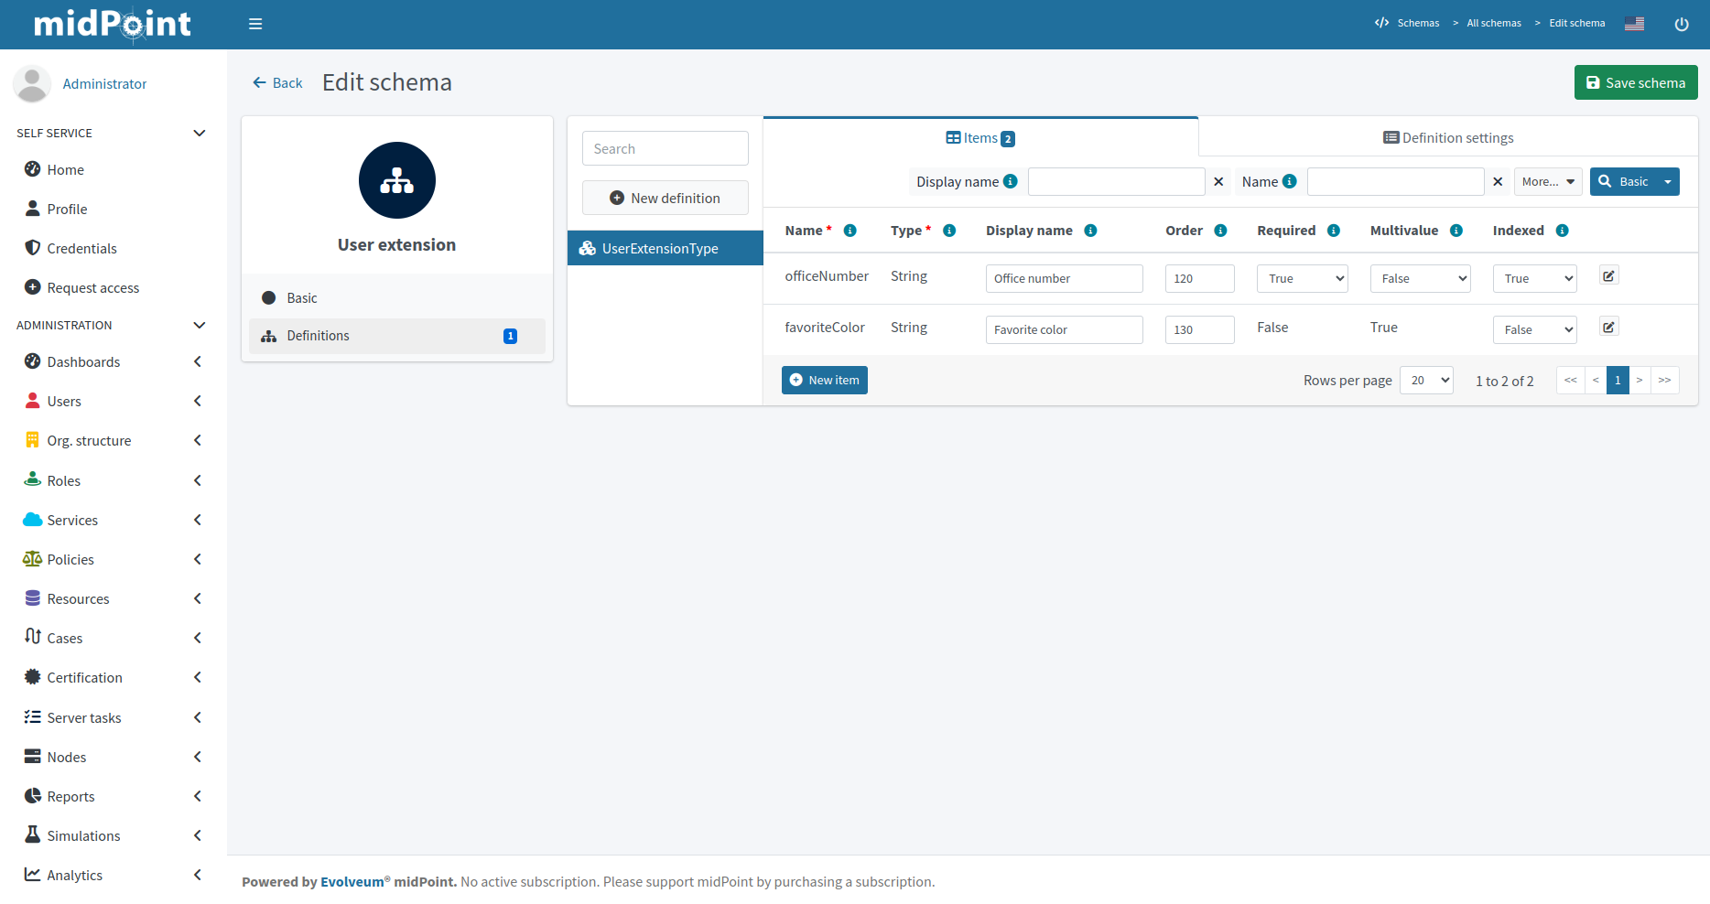
Task: Click the definitions Search input field
Action: click(x=665, y=149)
